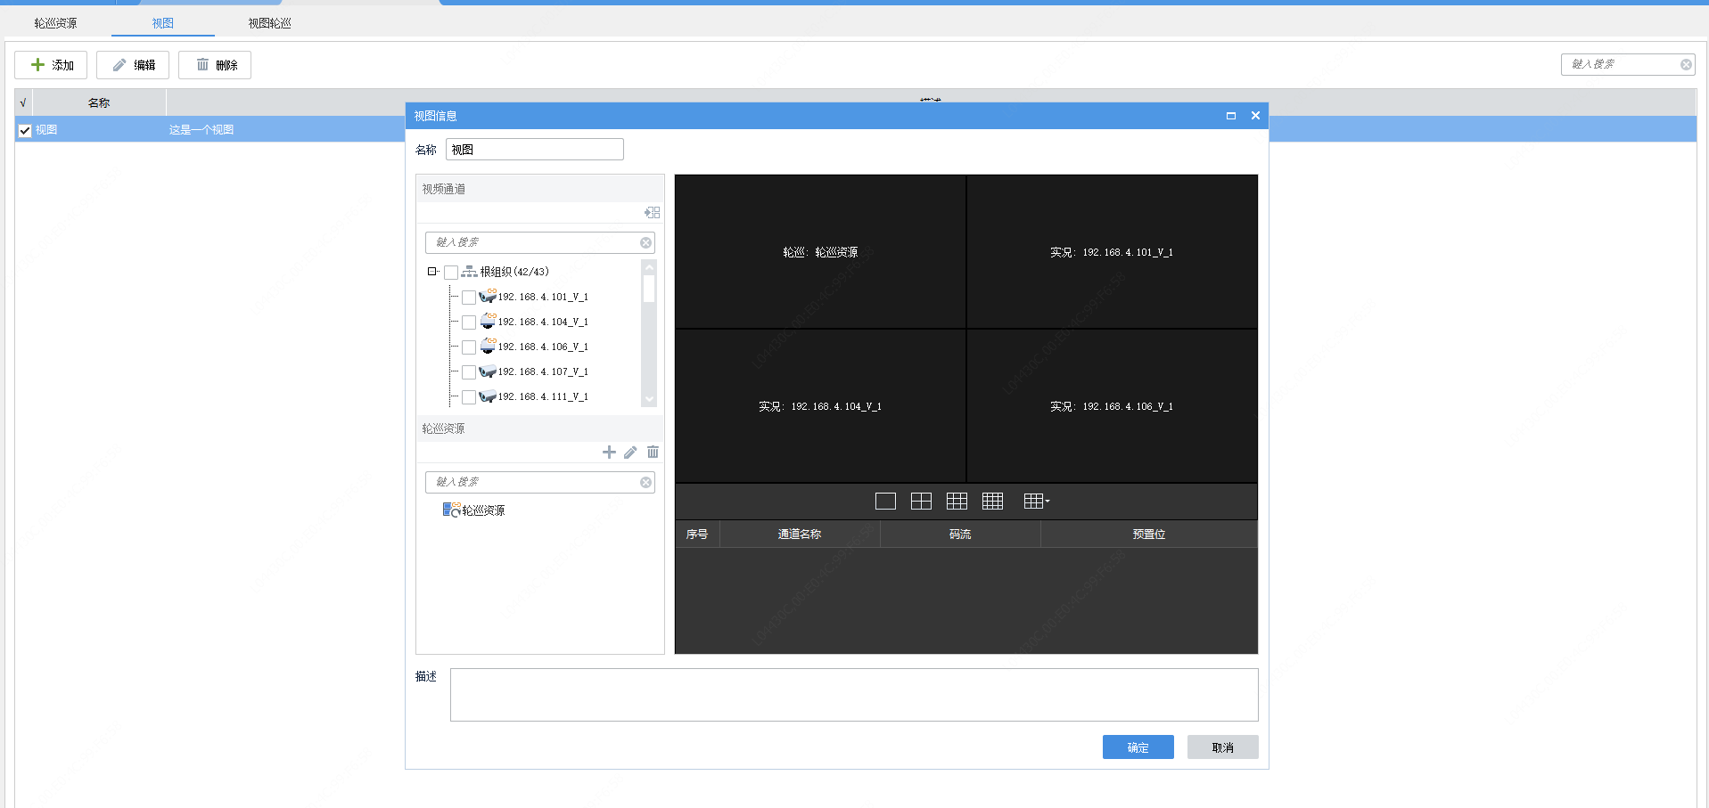
Task: Select the single-window layout icon
Action: [885, 502]
